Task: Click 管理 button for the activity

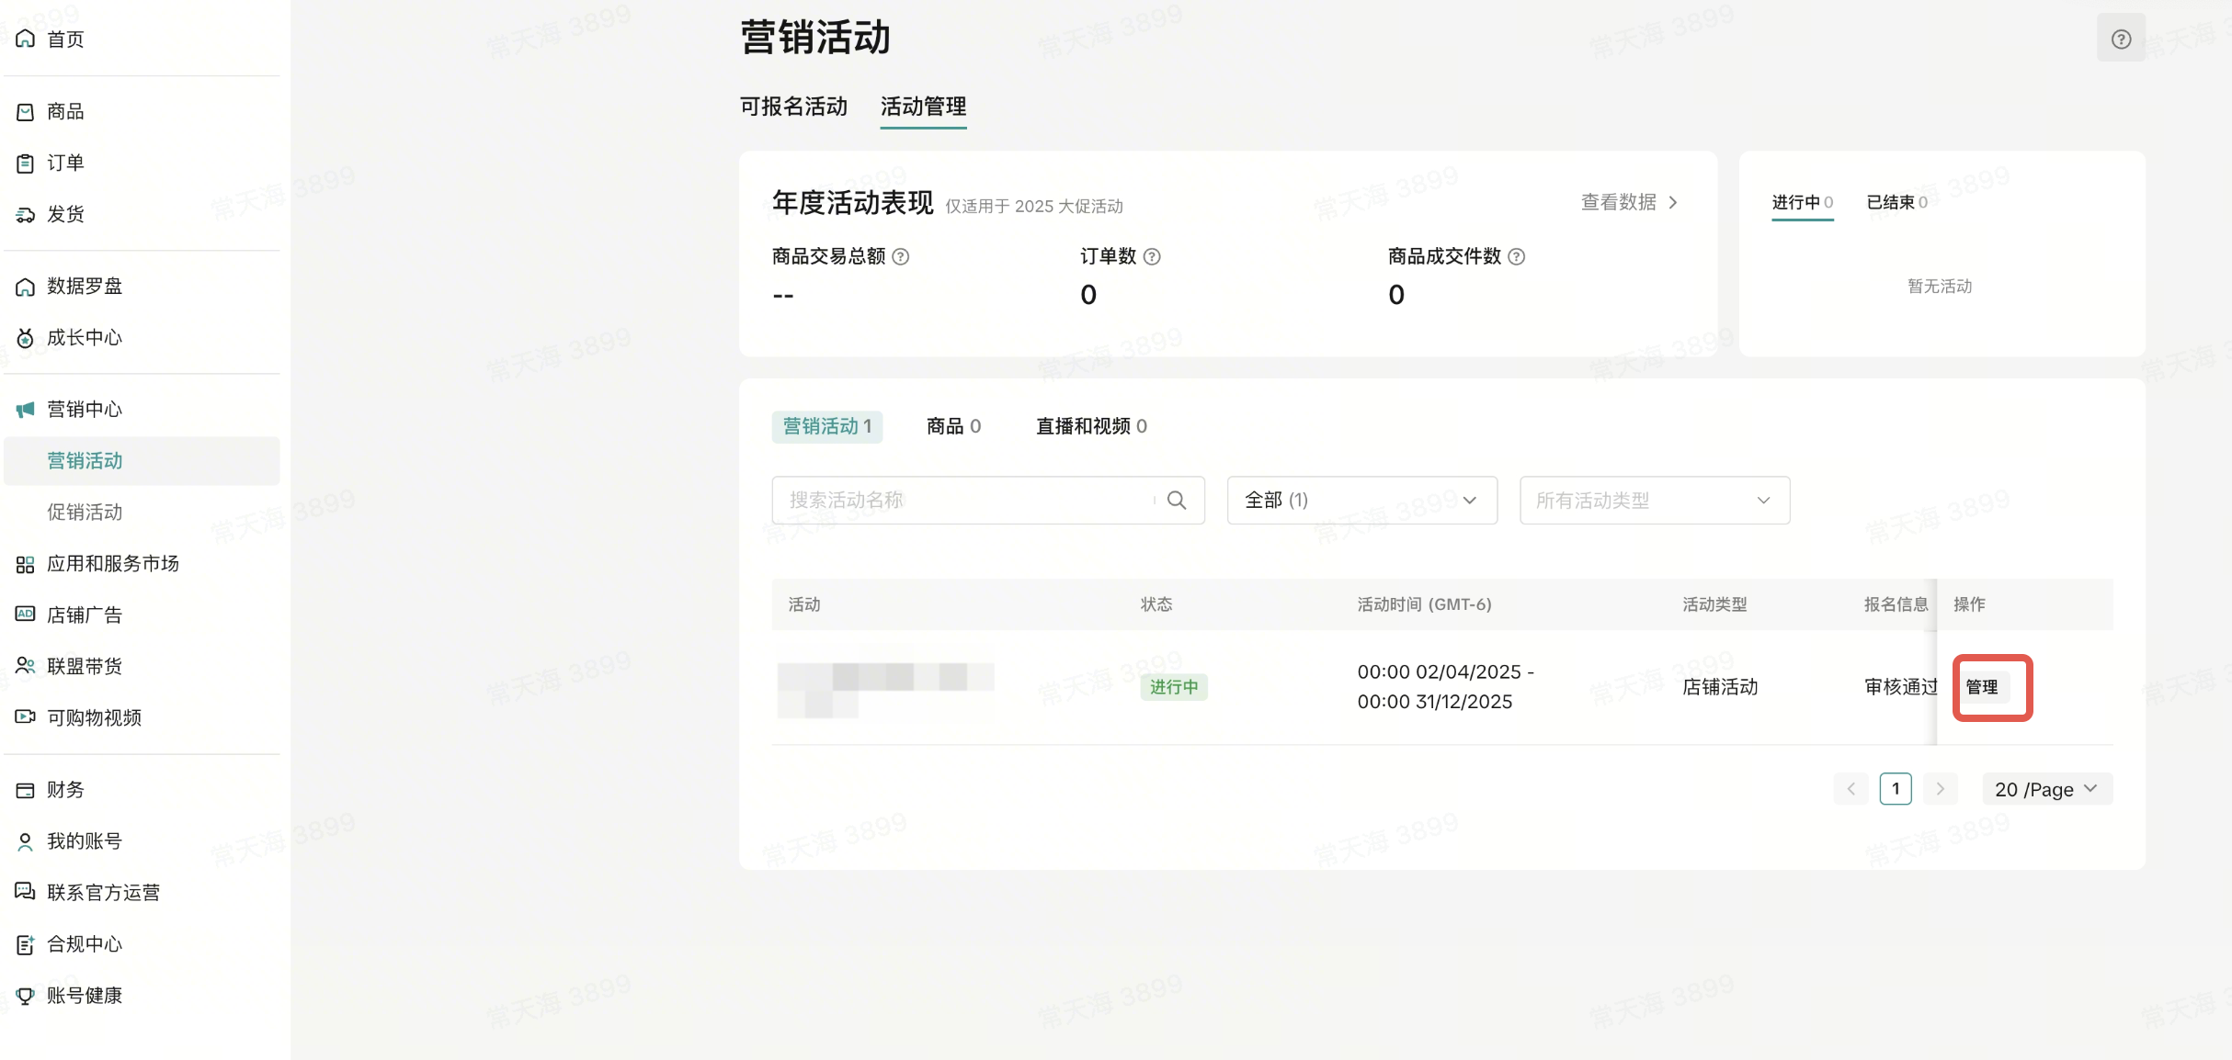Action: point(1982,687)
